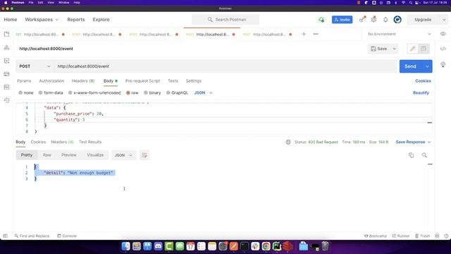Viewport: 451px width, 254px height.
Task: Open the request Tests tab
Action: 173,81
